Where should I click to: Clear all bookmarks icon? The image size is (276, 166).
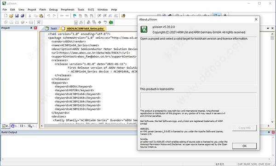92,16
